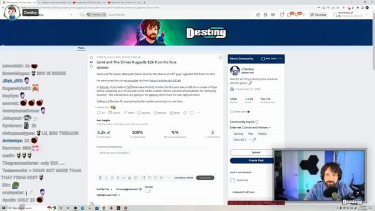Upvote the Saint and The Sinner post
The image size is (375, 211).
tap(91, 57)
